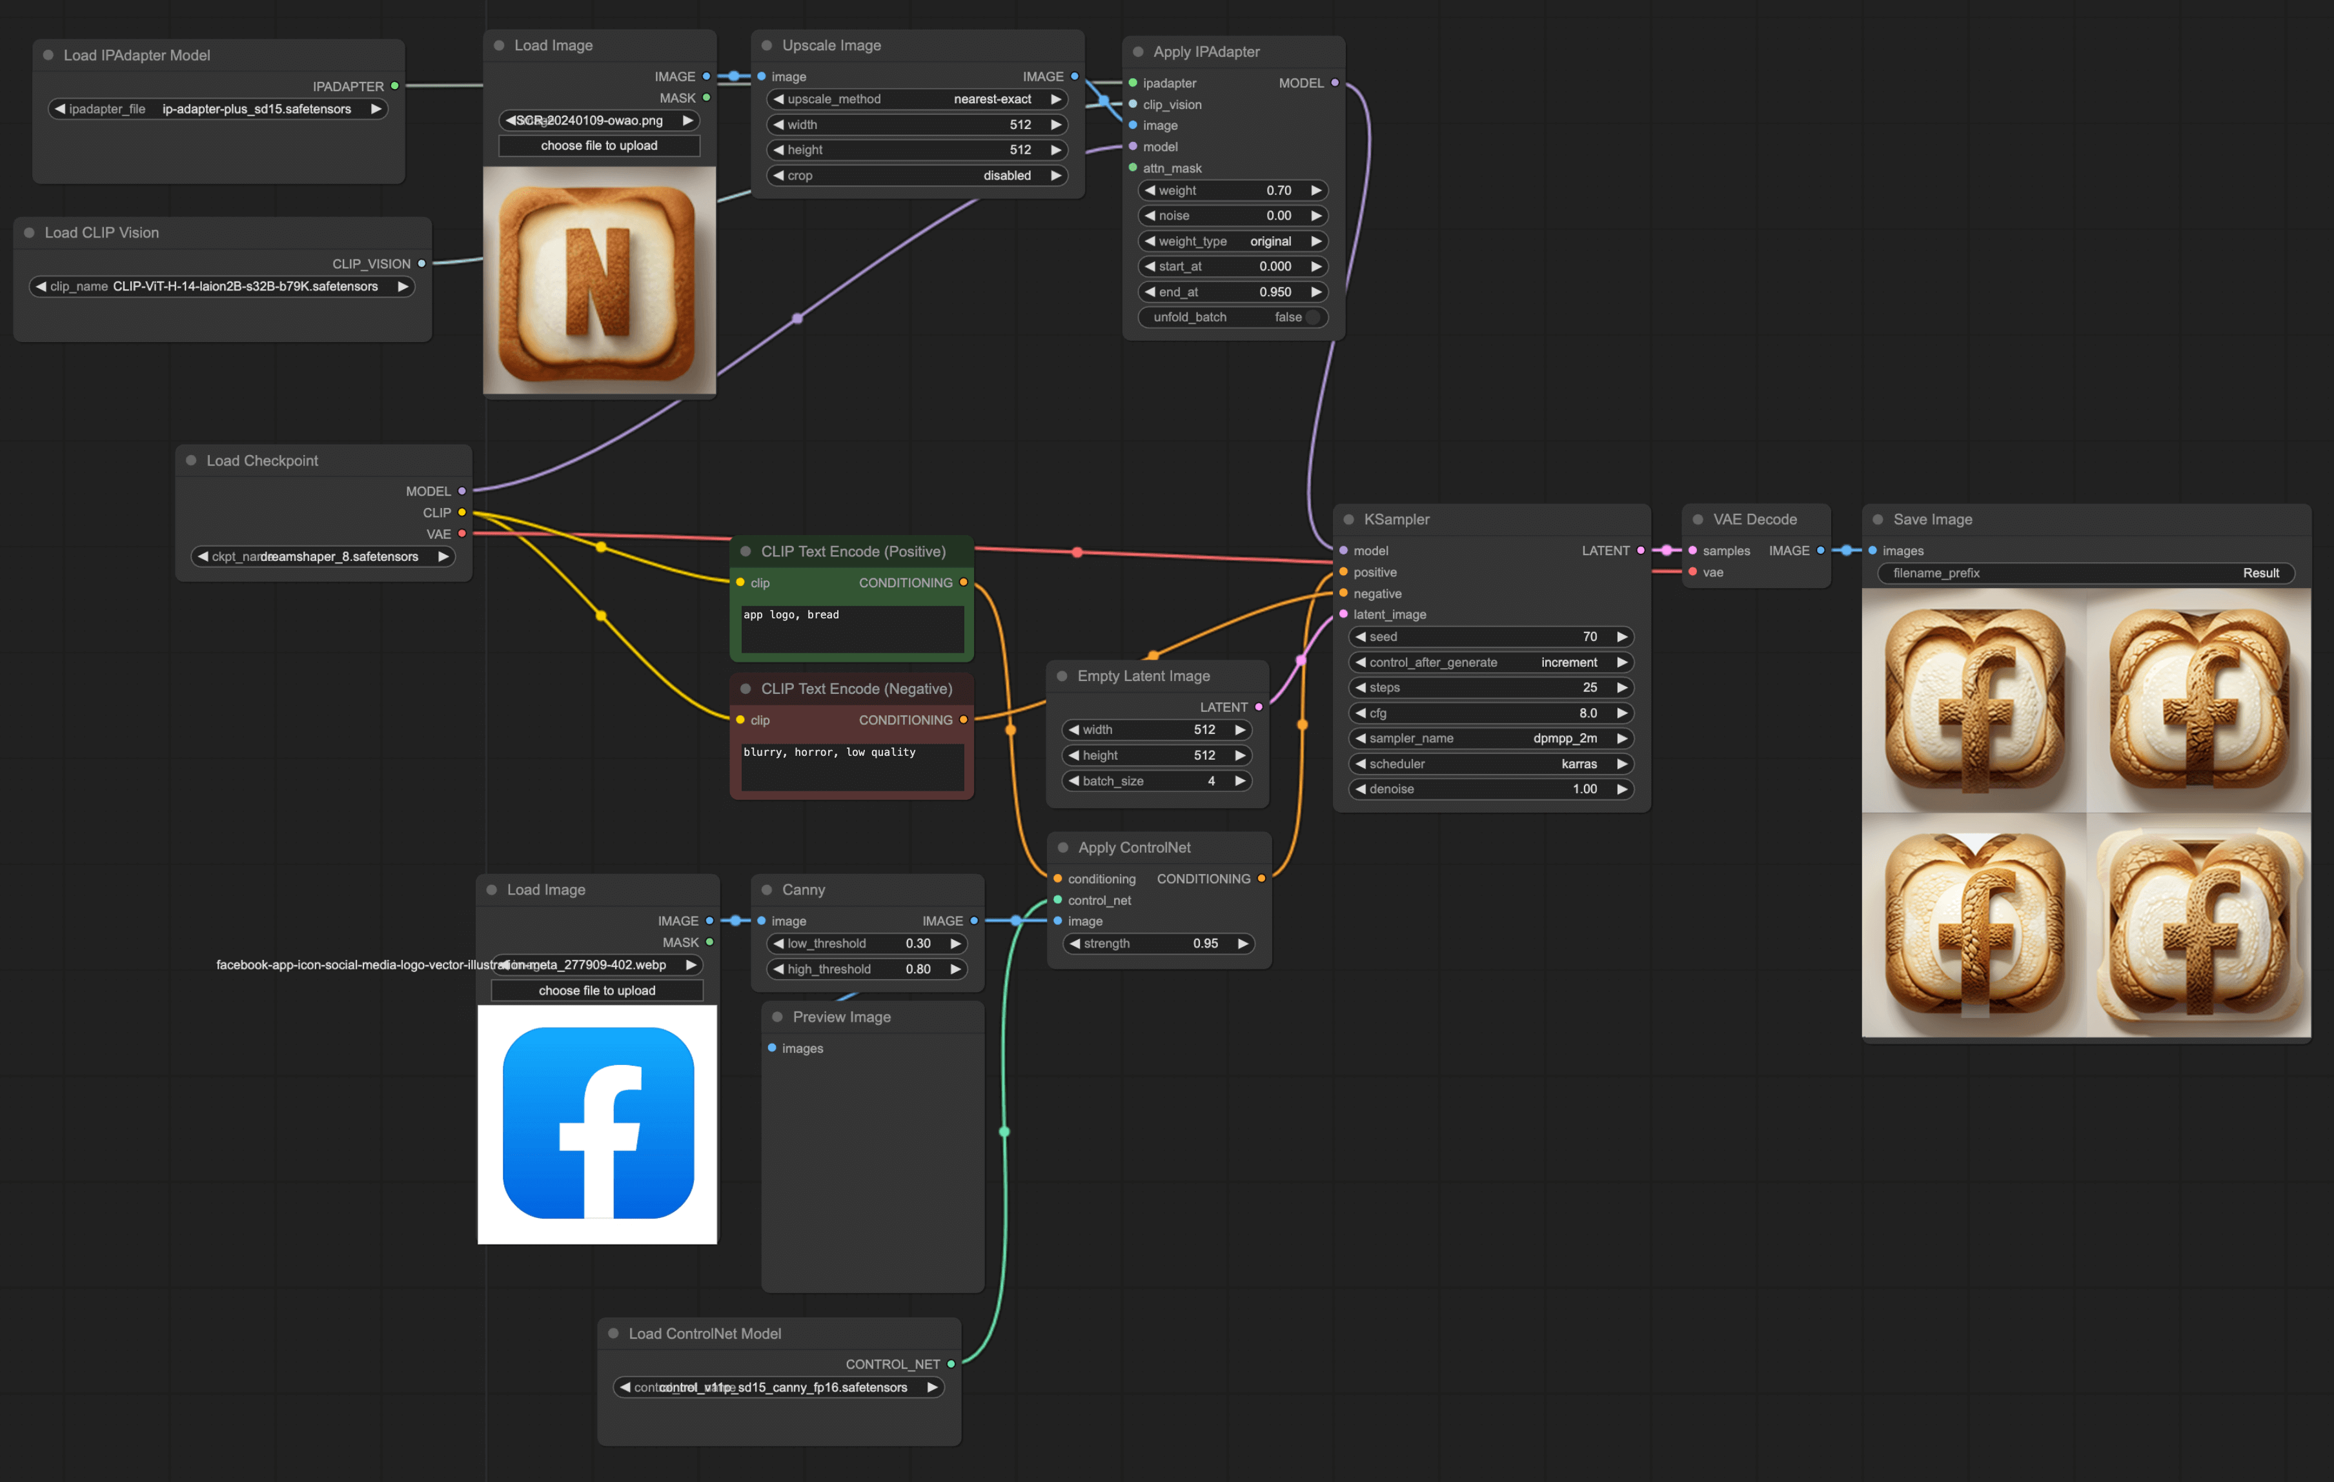Open the sampler_name dpmpp_2m selector
This screenshot has height=1482, width=2334.
click(1491, 738)
